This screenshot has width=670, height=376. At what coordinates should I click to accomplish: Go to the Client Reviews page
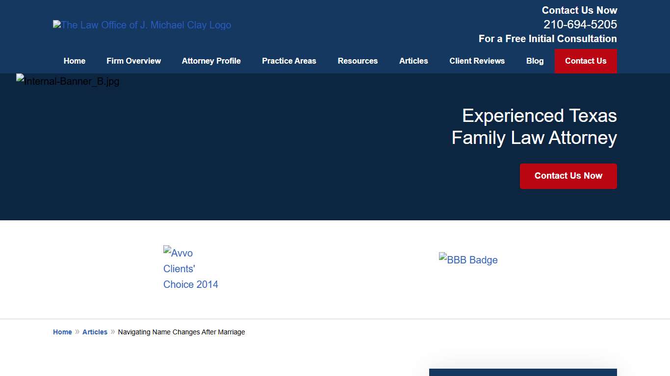click(x=477, y=61)
